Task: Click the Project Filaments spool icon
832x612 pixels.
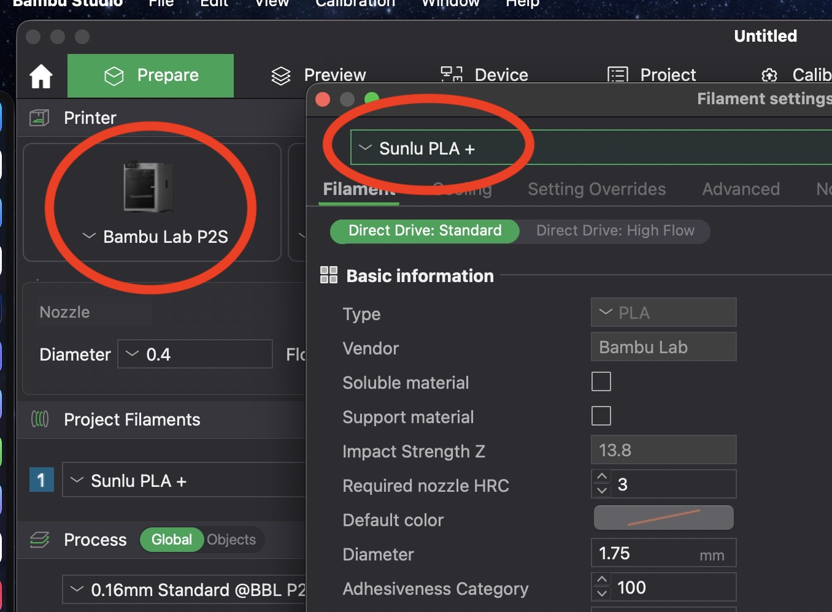Action: 40,419
